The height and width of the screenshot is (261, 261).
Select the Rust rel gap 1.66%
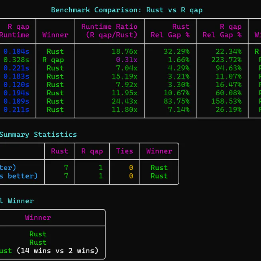(179, 60)
